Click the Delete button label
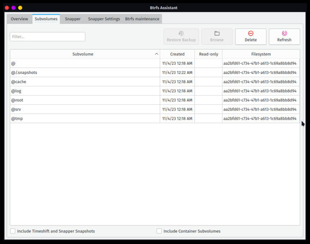This screenshot has height=244, width=310. coord(251,40)
